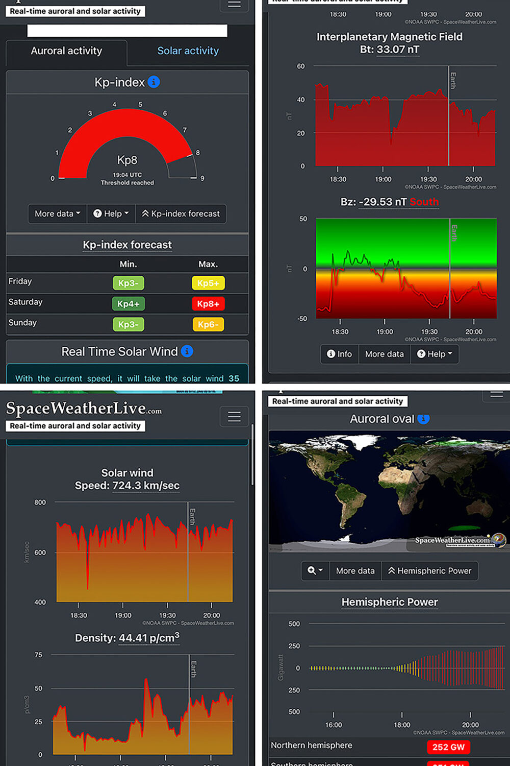Collapse the Hemispheric Power section
Image resolution: width=510 pixels, height=766 pixels.
[429, 570]
